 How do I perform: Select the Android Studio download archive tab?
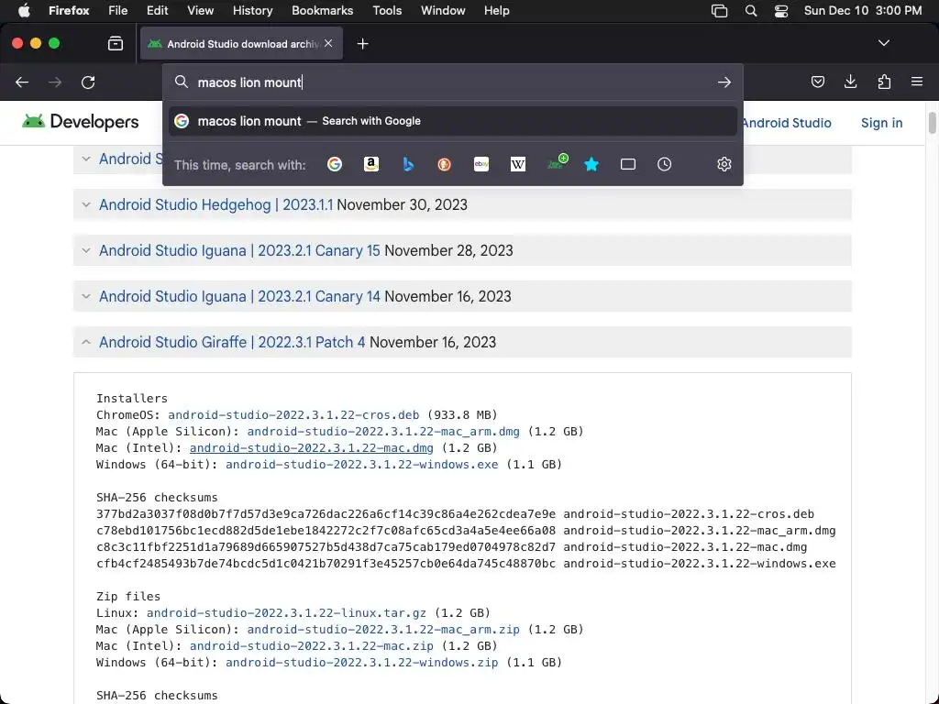pos(241,43)
